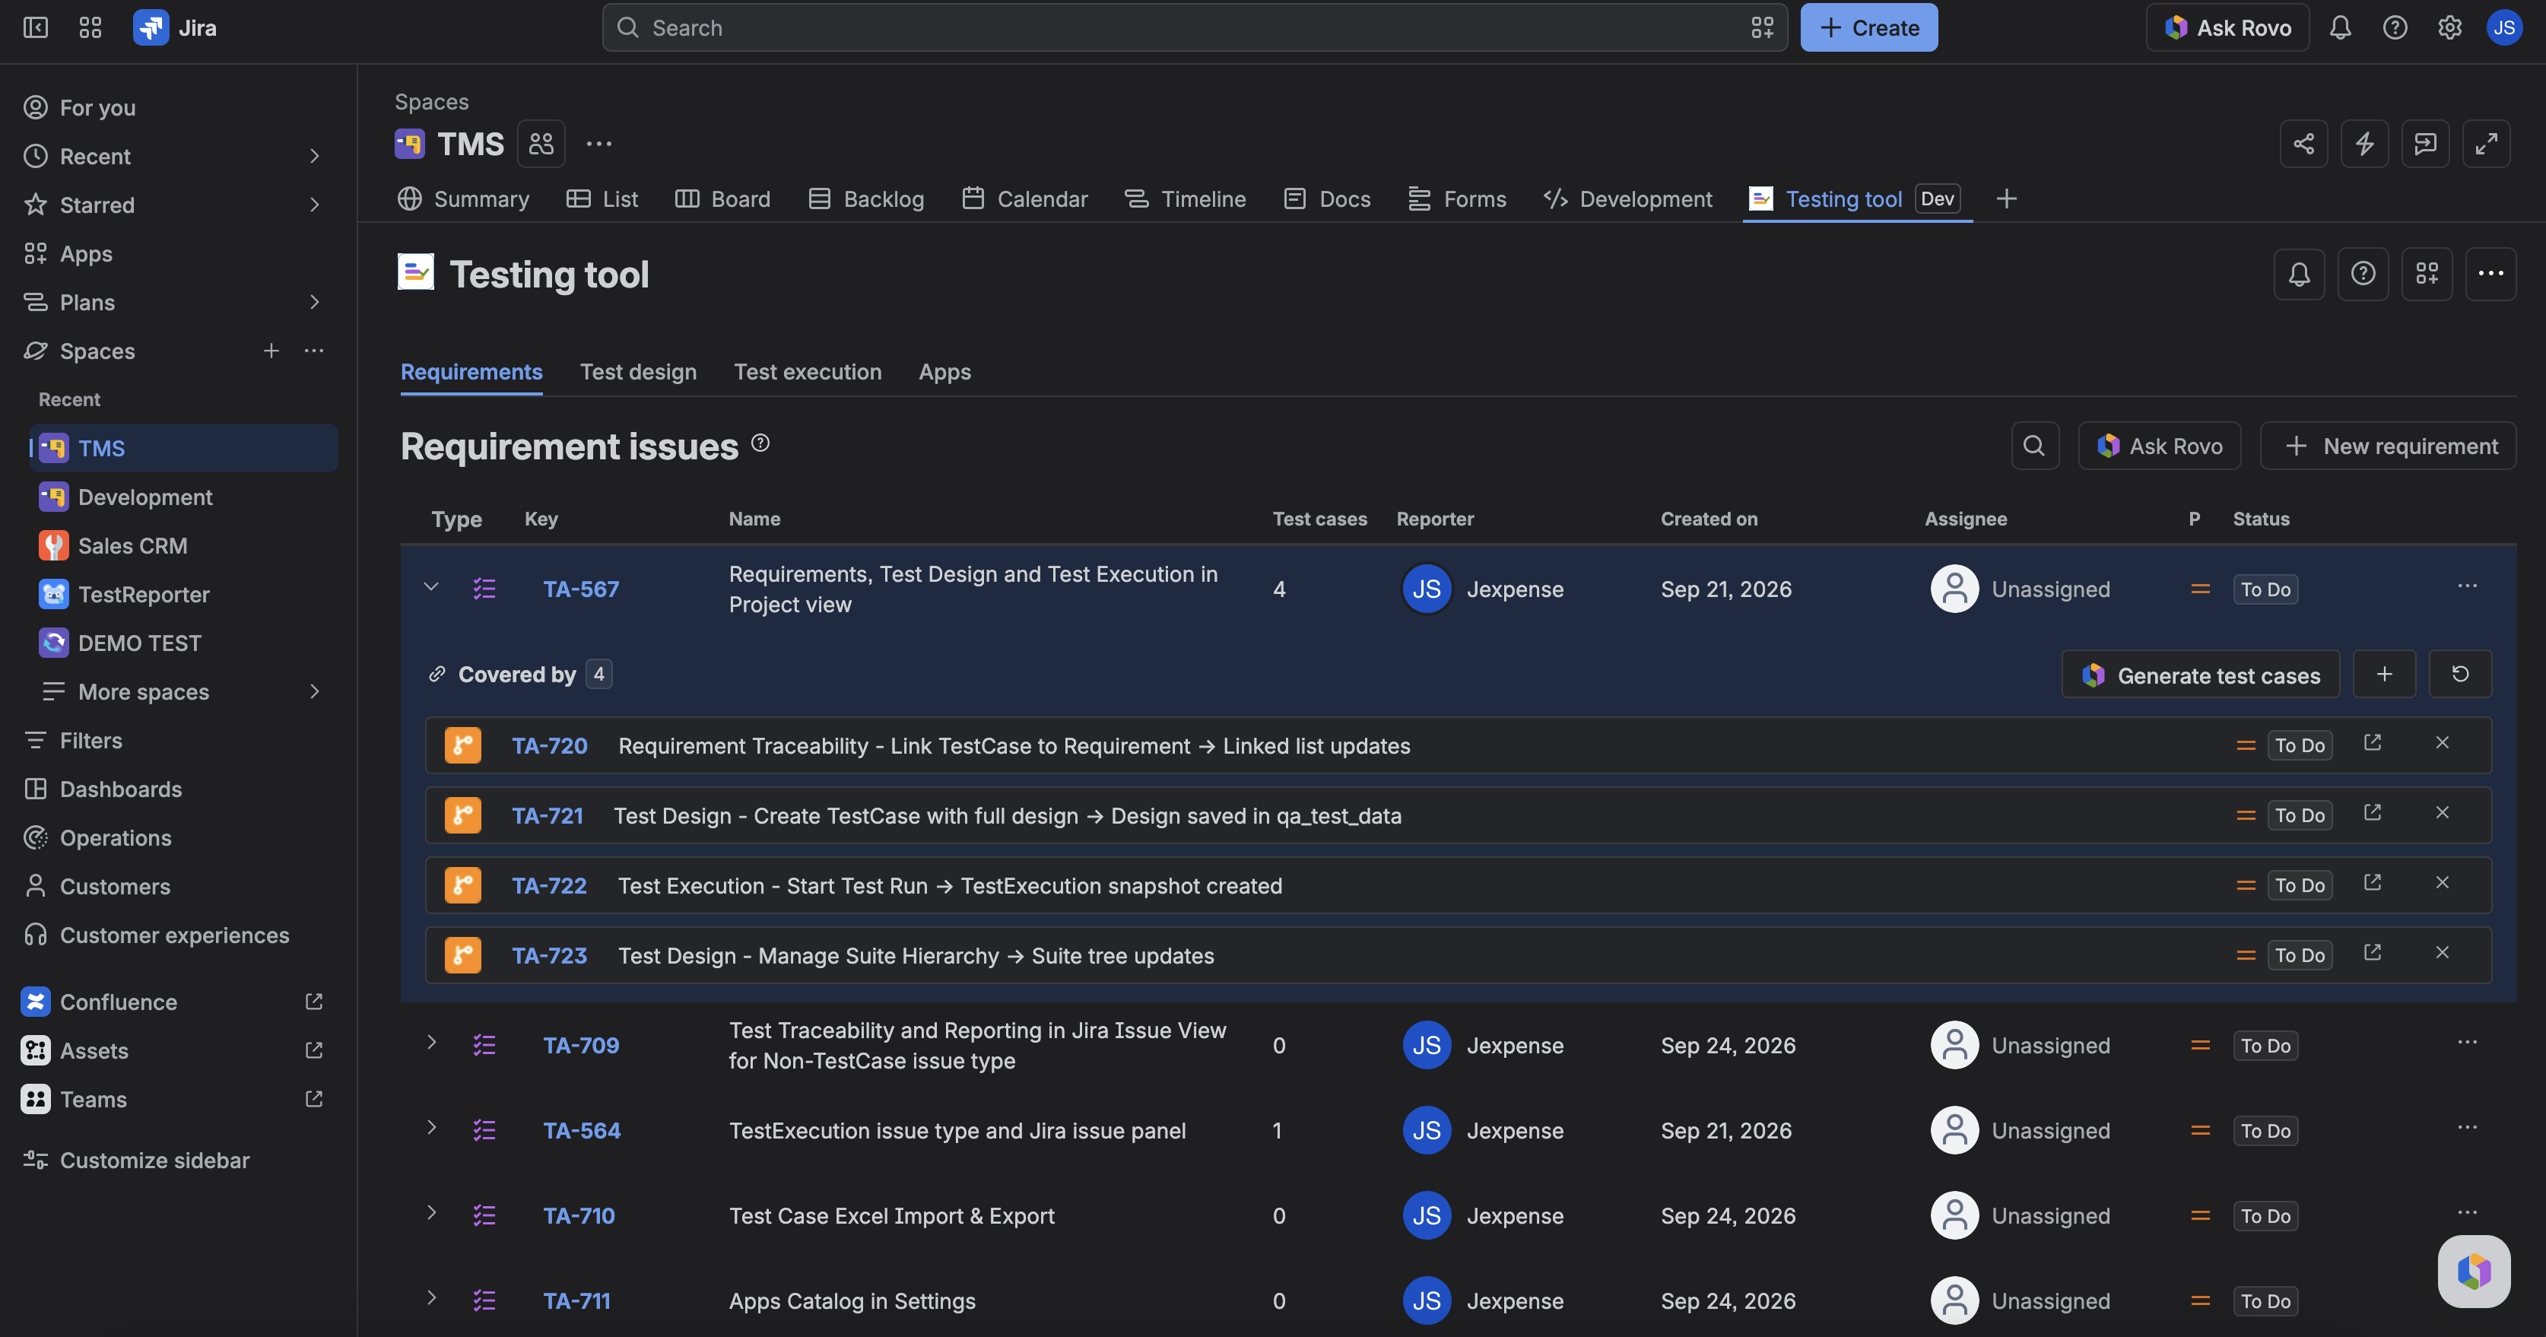The height and width of the screenshot is (1337, 2546).
Task: Expand the Recent sidebar section
Action: (x=314, y=156)
